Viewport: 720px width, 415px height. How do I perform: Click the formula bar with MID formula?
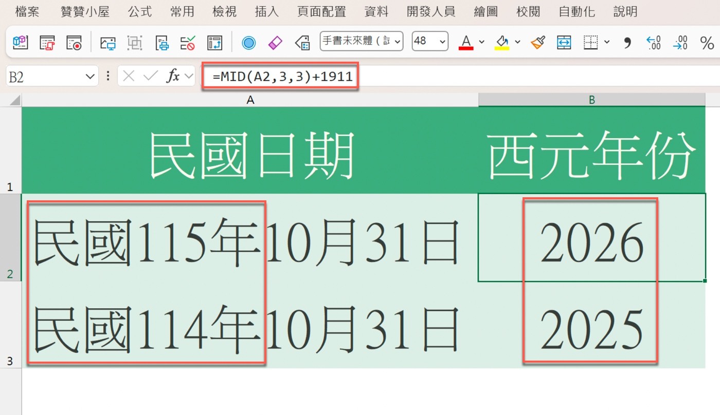point(460,77)
